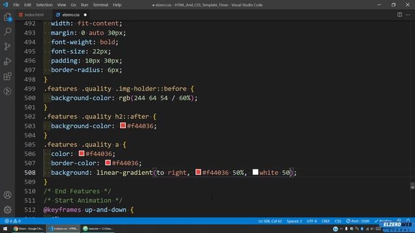Click the editor vertical scrollbar thumb
The height and width of the screenshot is (233, 415).
click(412, 186)
